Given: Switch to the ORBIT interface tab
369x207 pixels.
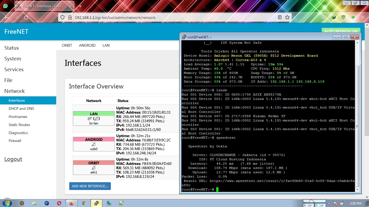Looking at the screenshot, I should click(67, 45).
